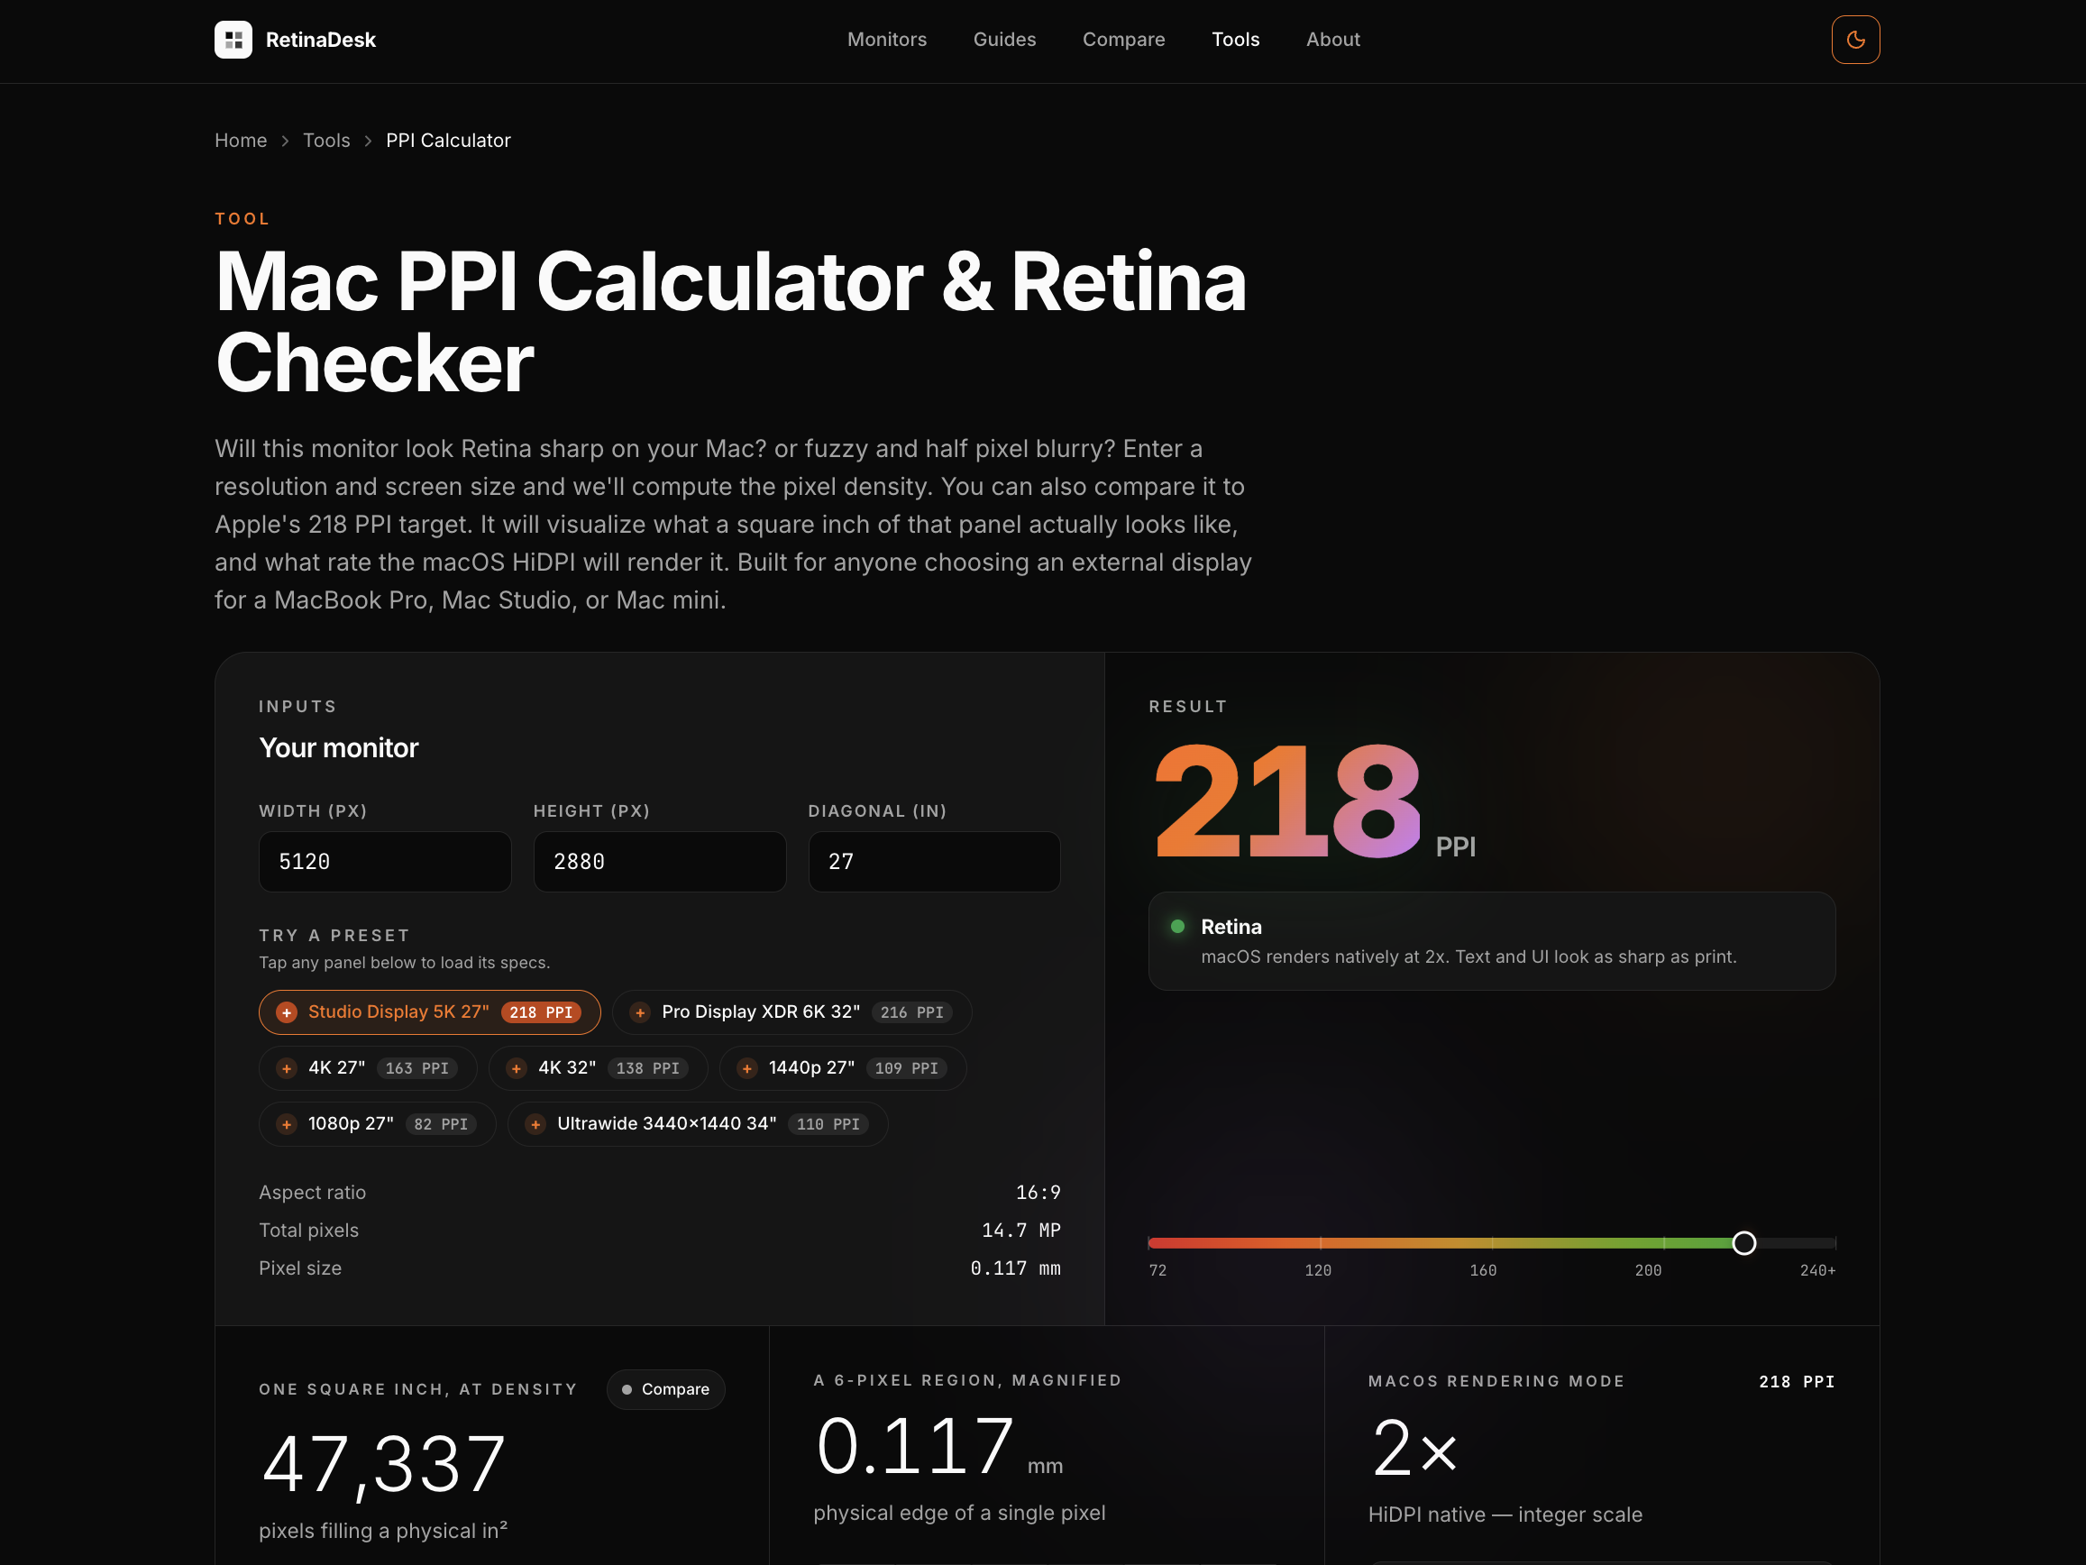Click plus icon on 1080p 27" preset

287,1124
